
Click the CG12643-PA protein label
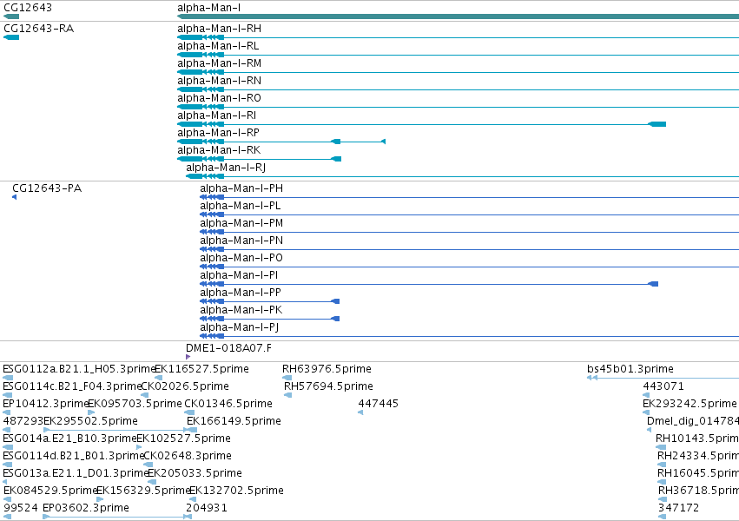pyautogui.click(x=47, y=188)
